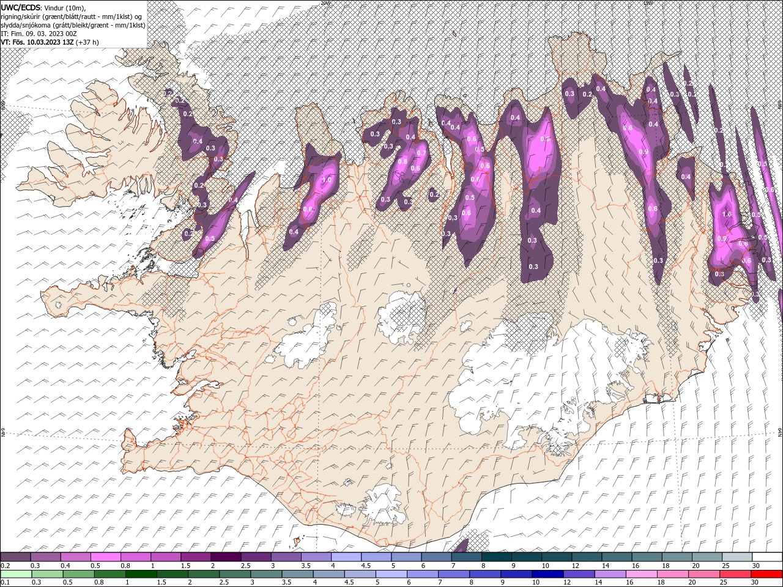Click the '1.6' precipitation value on the map
This screenshot has width=783, height=587.
click(727, 215)
